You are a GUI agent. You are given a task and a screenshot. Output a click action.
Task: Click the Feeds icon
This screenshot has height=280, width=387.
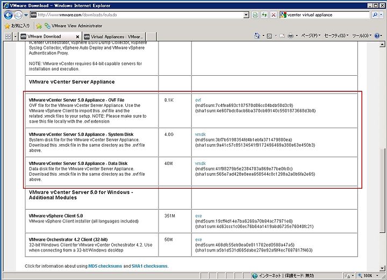269,36
